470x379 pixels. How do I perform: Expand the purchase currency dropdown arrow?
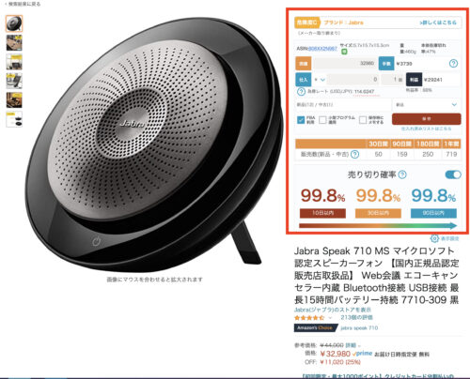(x=322, y=80)
